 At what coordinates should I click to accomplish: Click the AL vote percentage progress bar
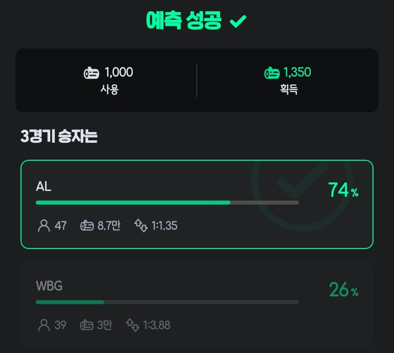coord(167,203)
